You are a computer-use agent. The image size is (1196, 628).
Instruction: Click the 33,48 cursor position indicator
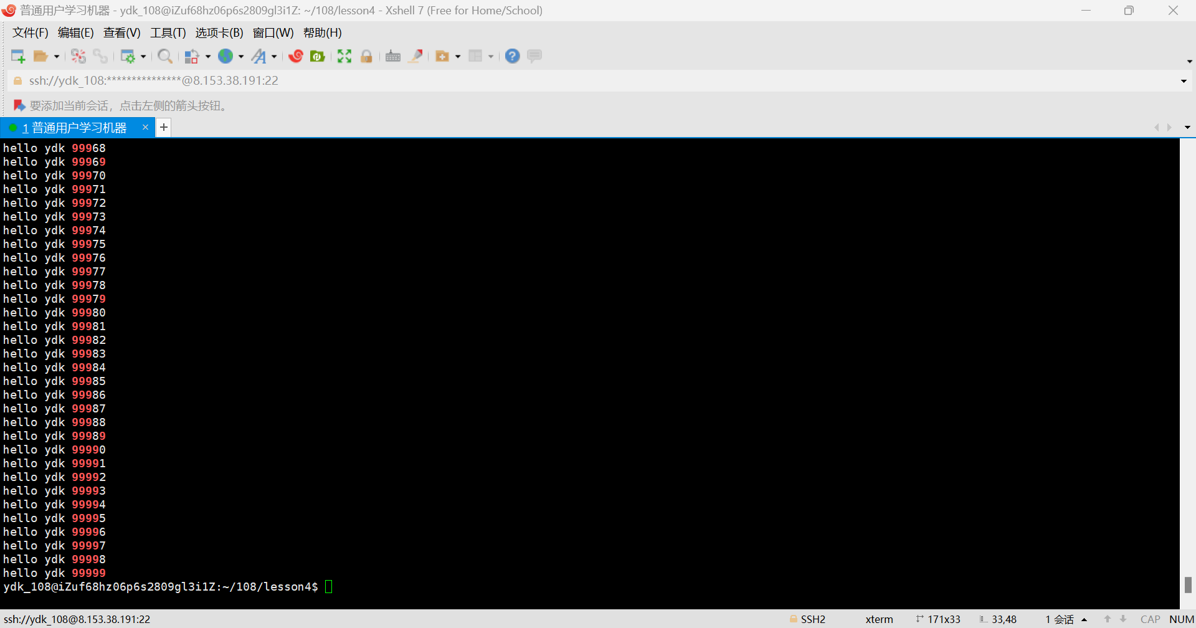(x=998, y=619)
